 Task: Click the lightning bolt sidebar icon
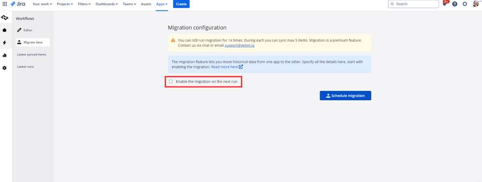(x=4, y=43)
